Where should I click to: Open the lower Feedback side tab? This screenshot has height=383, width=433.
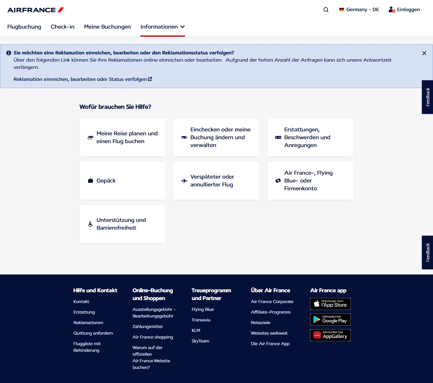click(x=427, y=253)
